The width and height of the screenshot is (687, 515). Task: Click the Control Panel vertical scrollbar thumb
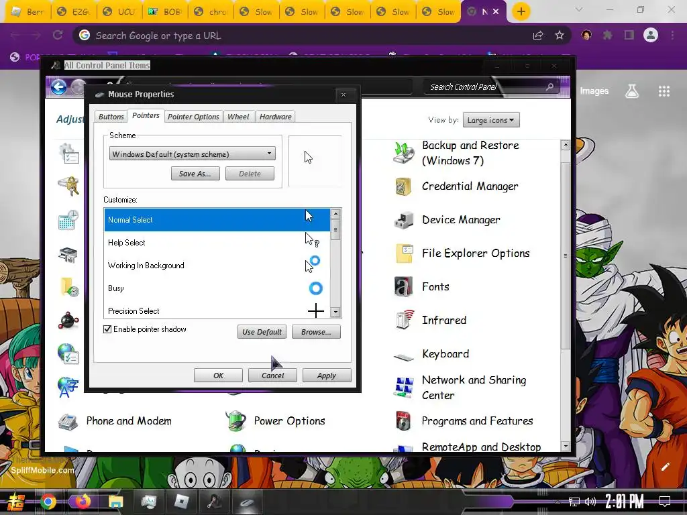click(565, 255)
